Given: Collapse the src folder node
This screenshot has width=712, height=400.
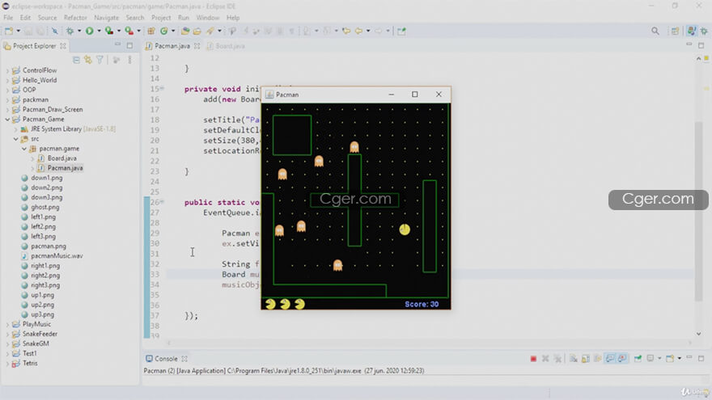Looking at the screenshot, I should (x=16, y=139).
